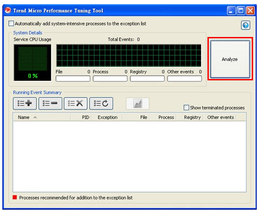Click the Service CPU Usage meter
This screenshot has width=260, height=212.
click(x=32, y=63)
